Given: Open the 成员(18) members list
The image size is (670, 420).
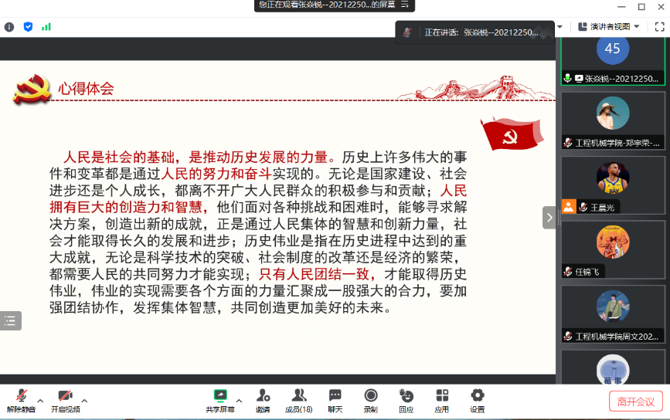Looking at the screenshot, I should point(298,398).
